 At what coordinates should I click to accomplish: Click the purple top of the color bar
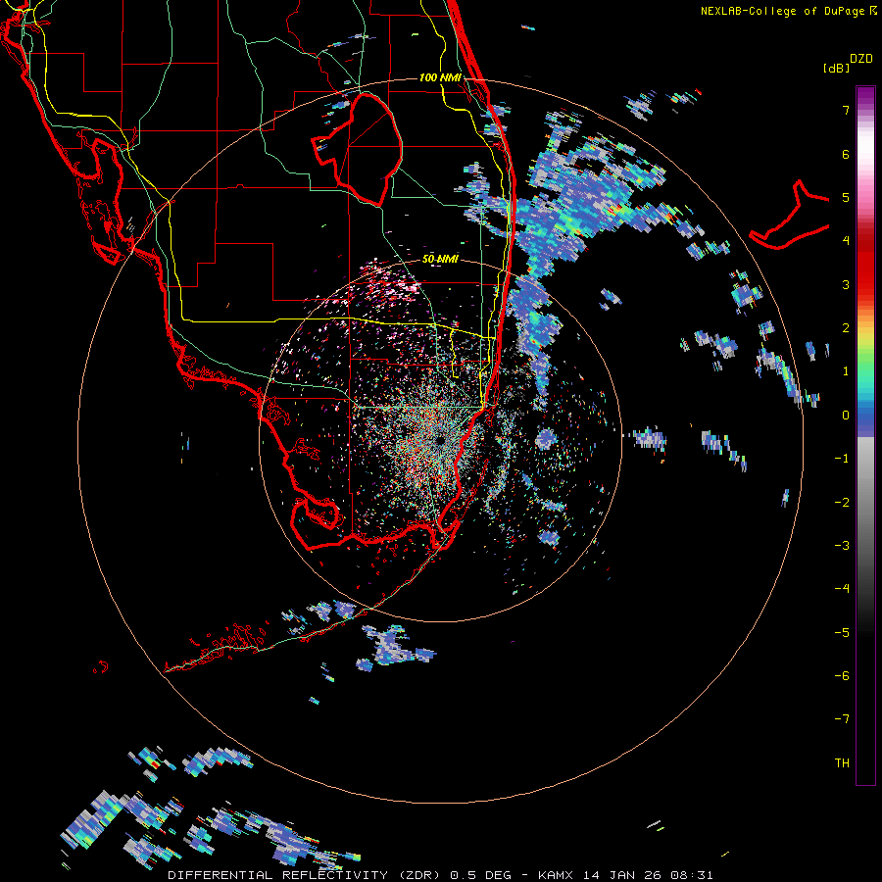865,96
